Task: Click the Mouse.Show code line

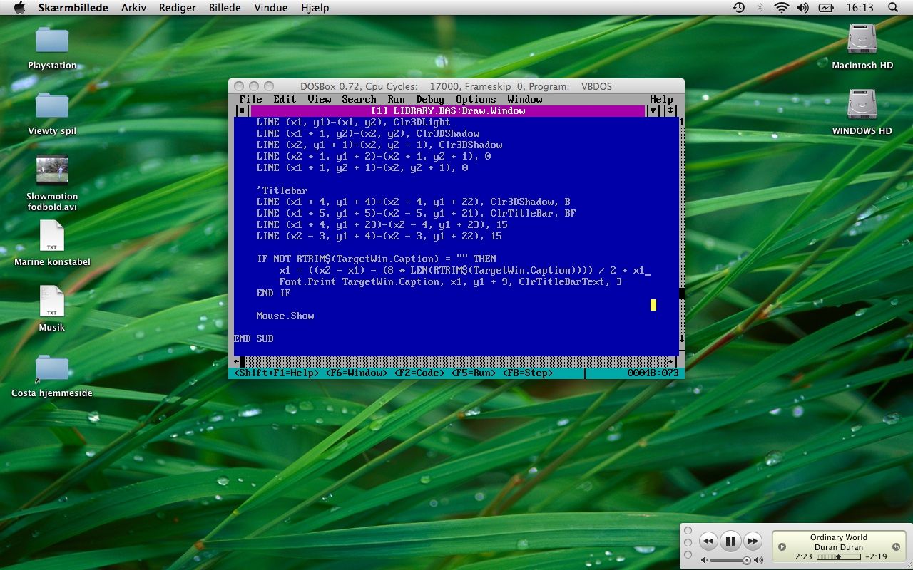Action: tap(285, 316)
